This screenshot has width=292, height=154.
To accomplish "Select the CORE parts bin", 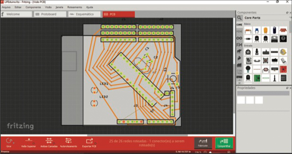I will click(239, 25).
